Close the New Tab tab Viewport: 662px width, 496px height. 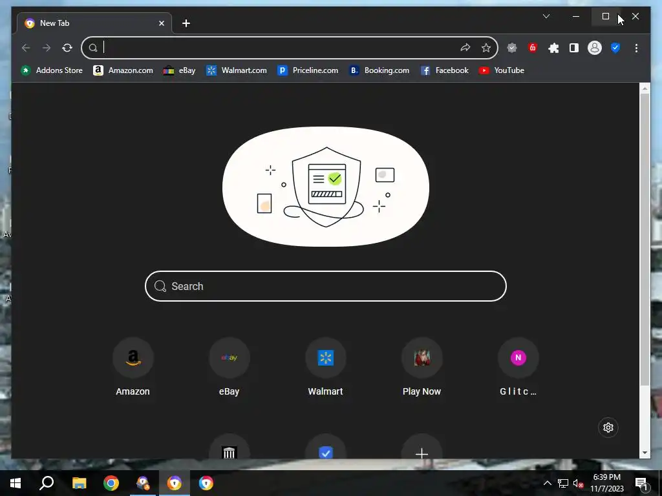pyautogui.click(x=161, y=23)
